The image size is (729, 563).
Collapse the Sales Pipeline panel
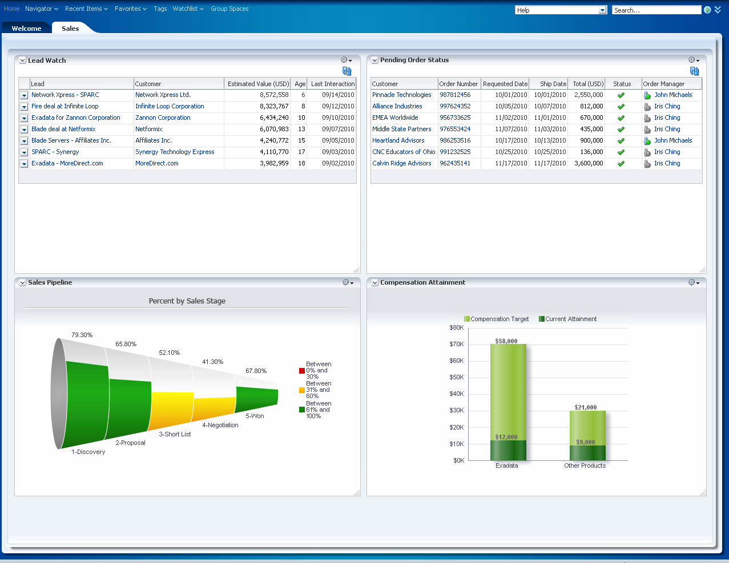[x=23, y=283]
